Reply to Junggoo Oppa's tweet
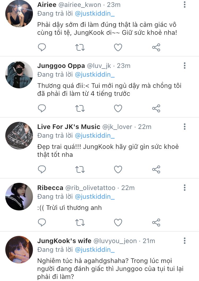This screenshot has width=199, height=281. tap(42, 108)
